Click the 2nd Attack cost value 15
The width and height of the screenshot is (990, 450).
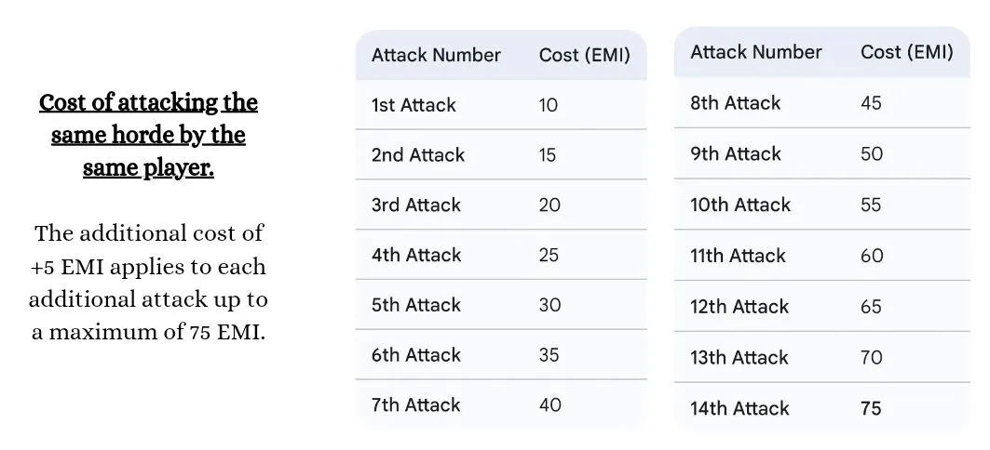point(548,155)
